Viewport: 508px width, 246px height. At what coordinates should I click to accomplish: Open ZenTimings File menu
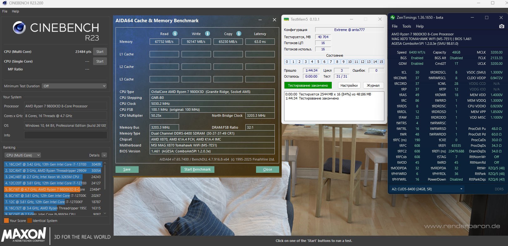(395, 26)
